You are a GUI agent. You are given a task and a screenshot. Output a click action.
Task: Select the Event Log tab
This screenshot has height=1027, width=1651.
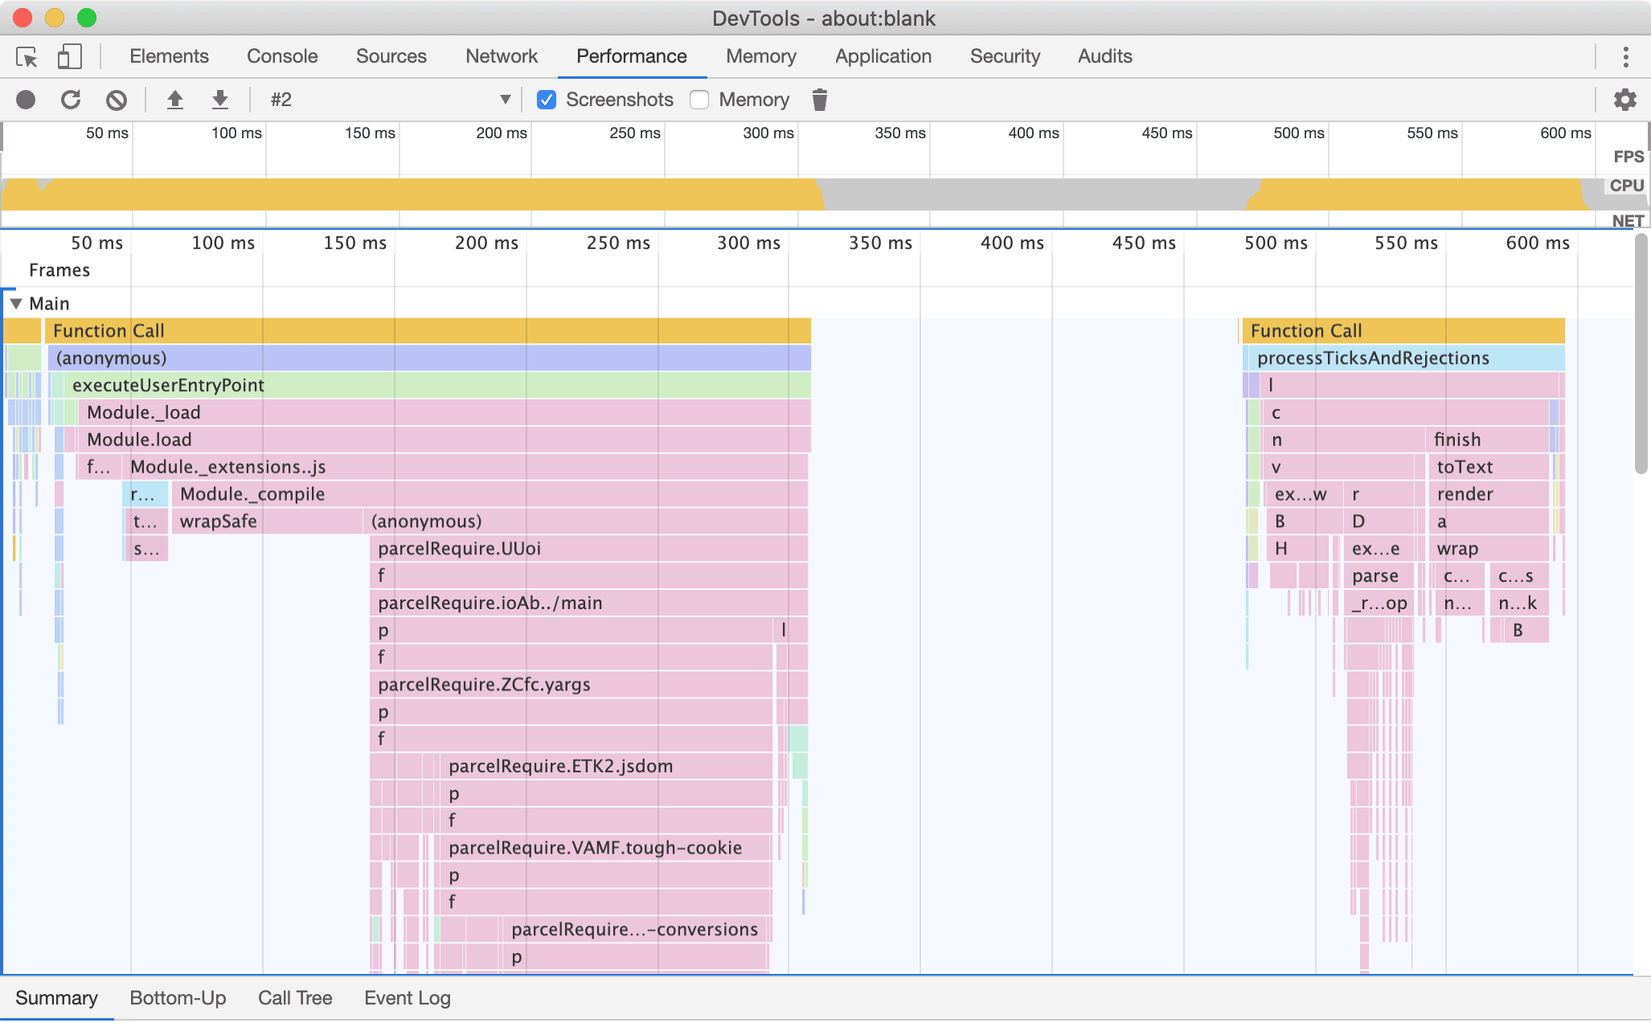408,998
